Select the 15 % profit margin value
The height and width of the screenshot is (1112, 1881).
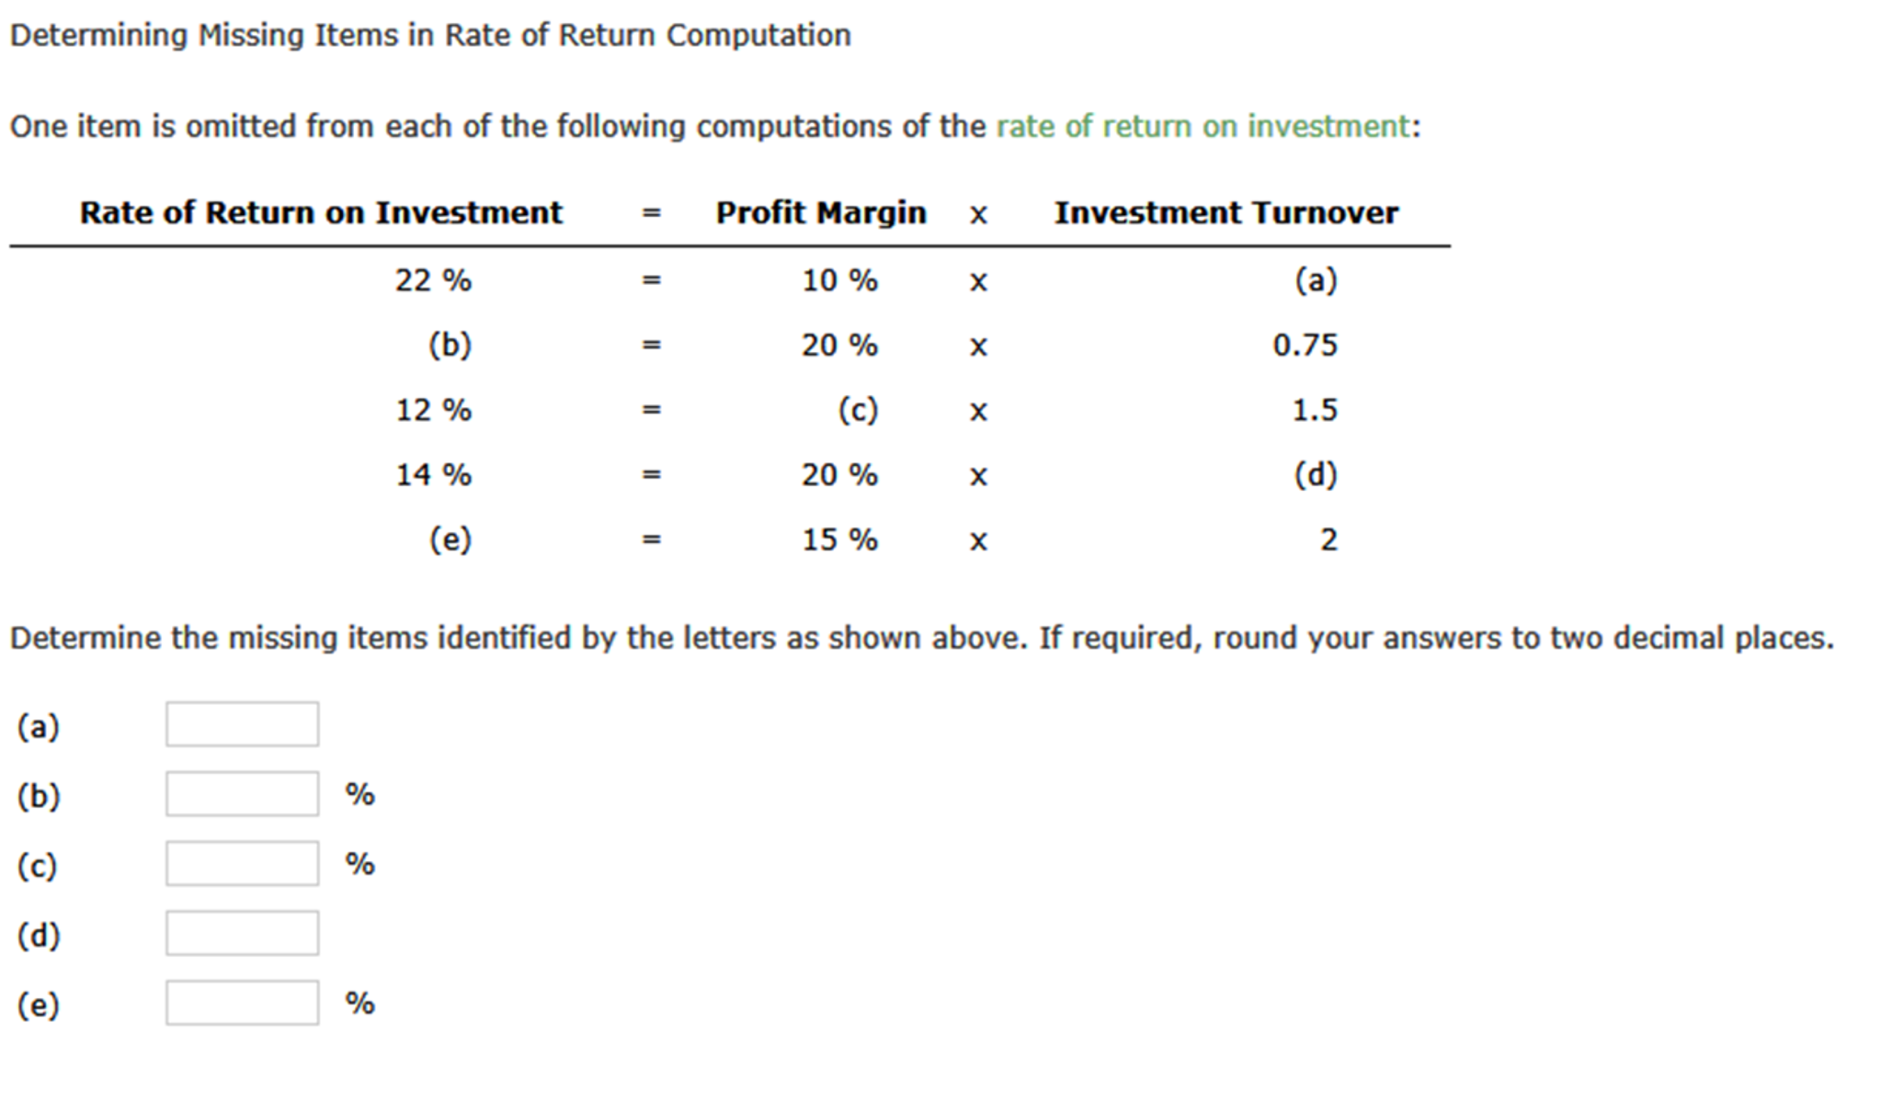(837, 540)
